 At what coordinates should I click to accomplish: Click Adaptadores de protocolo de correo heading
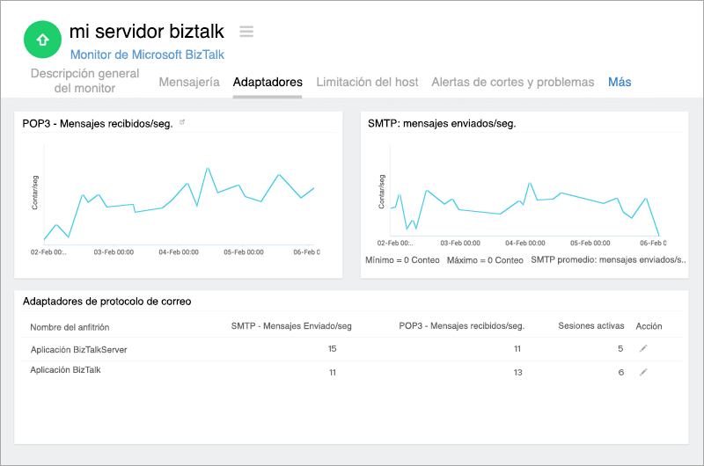coord(106,302)
